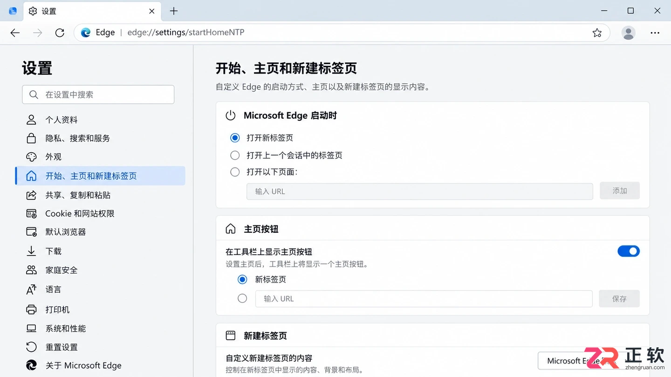
Task: Go back to the previous page
Action: [x=15, y=33]
